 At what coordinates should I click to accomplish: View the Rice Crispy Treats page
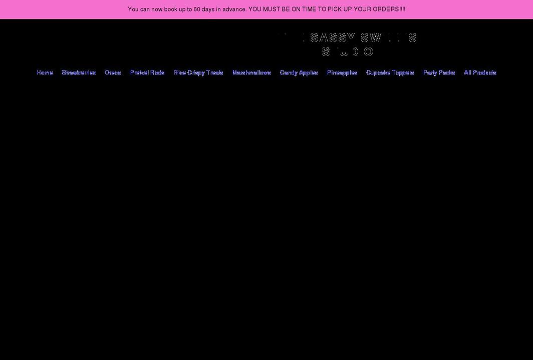point(198,72)
